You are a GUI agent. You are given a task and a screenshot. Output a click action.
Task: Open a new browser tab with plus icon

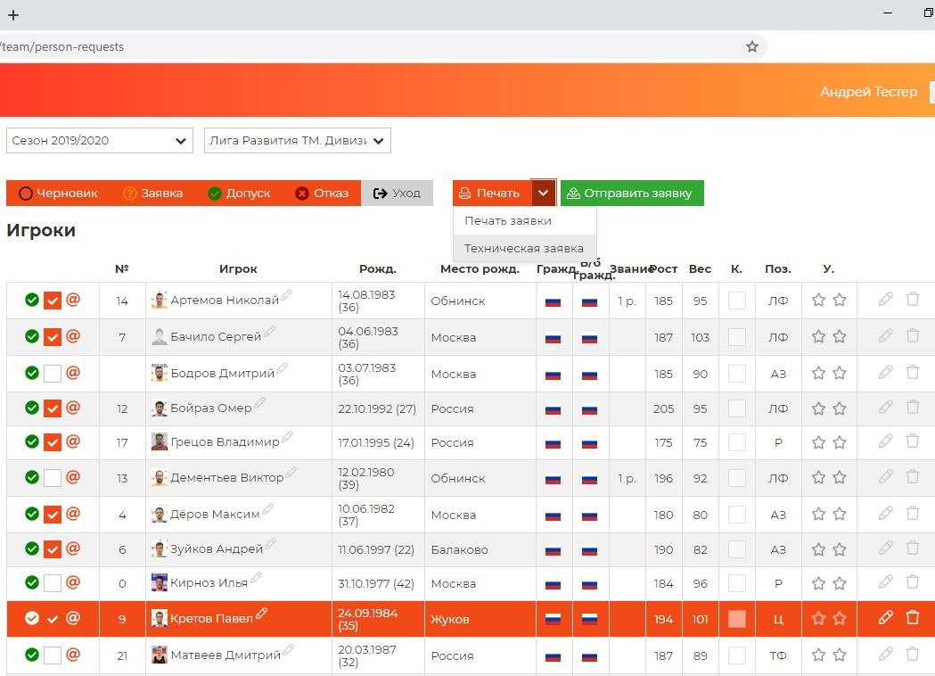click(x=12, y=15)
